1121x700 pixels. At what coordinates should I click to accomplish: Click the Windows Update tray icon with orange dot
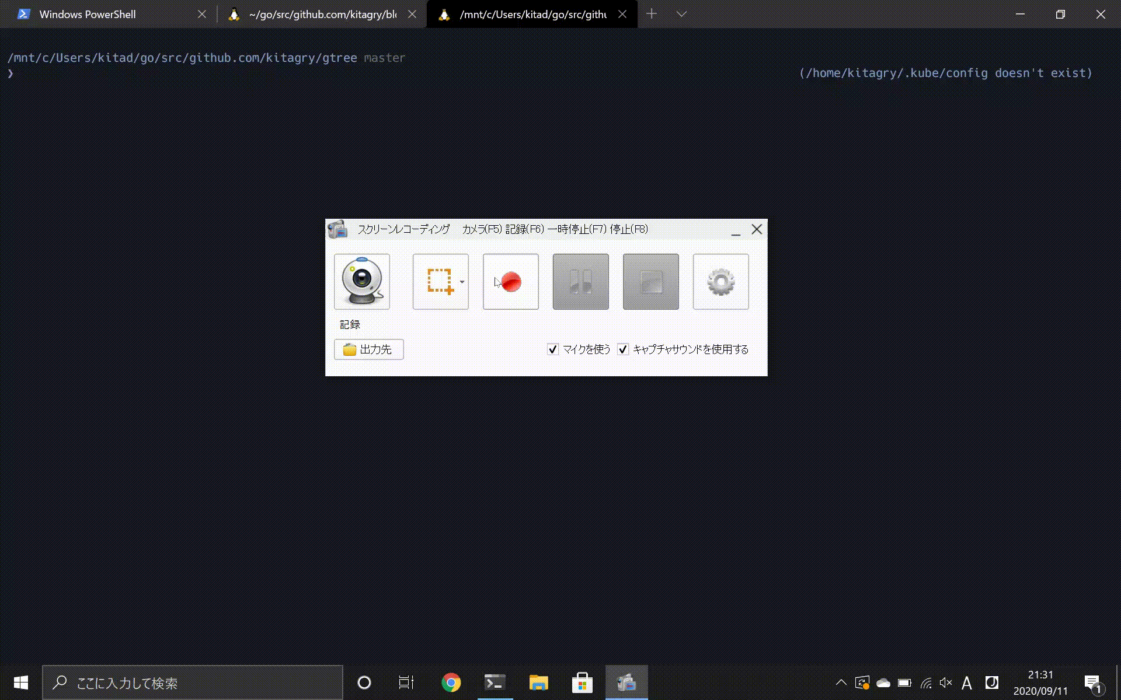862,682
